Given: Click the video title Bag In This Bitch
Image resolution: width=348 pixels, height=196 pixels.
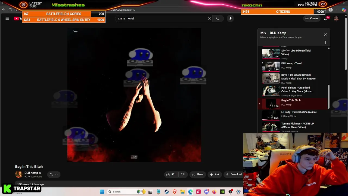Looking at the screenshot, I should click(x=29, y=167).
